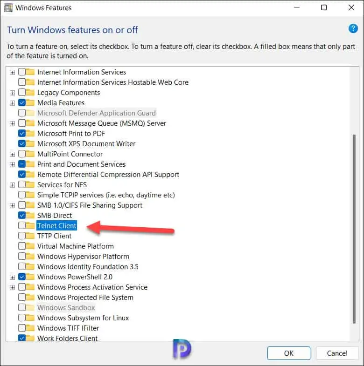The image size is (364, 366).
Task: Click the Legacy Components folder icon
Action: (x=30, y=93)
